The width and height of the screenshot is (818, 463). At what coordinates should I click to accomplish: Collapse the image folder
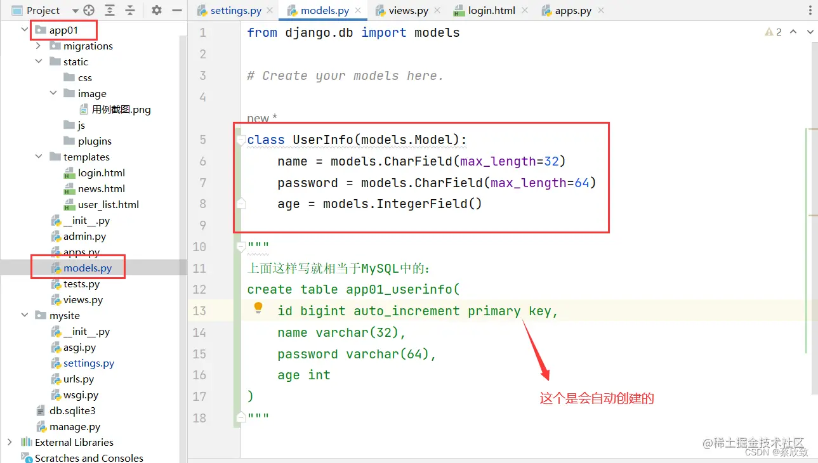point(53,93)
